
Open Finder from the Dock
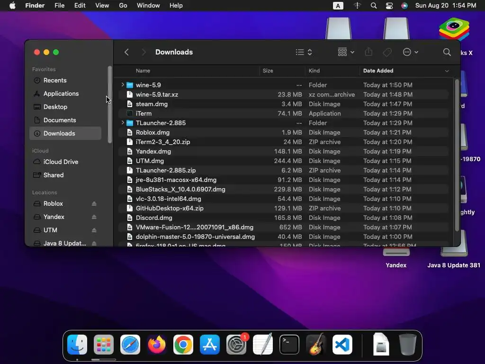(x=77, y=345)
